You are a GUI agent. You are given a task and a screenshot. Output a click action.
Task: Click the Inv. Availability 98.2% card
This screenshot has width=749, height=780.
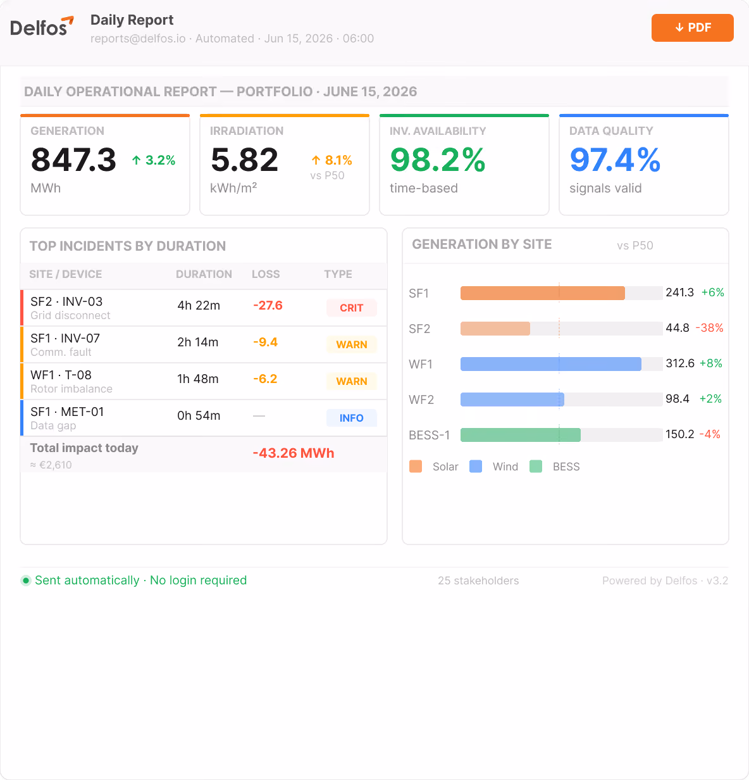tap(464, 165)
